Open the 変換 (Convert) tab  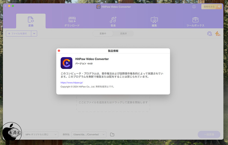click(x=31, y=21)
